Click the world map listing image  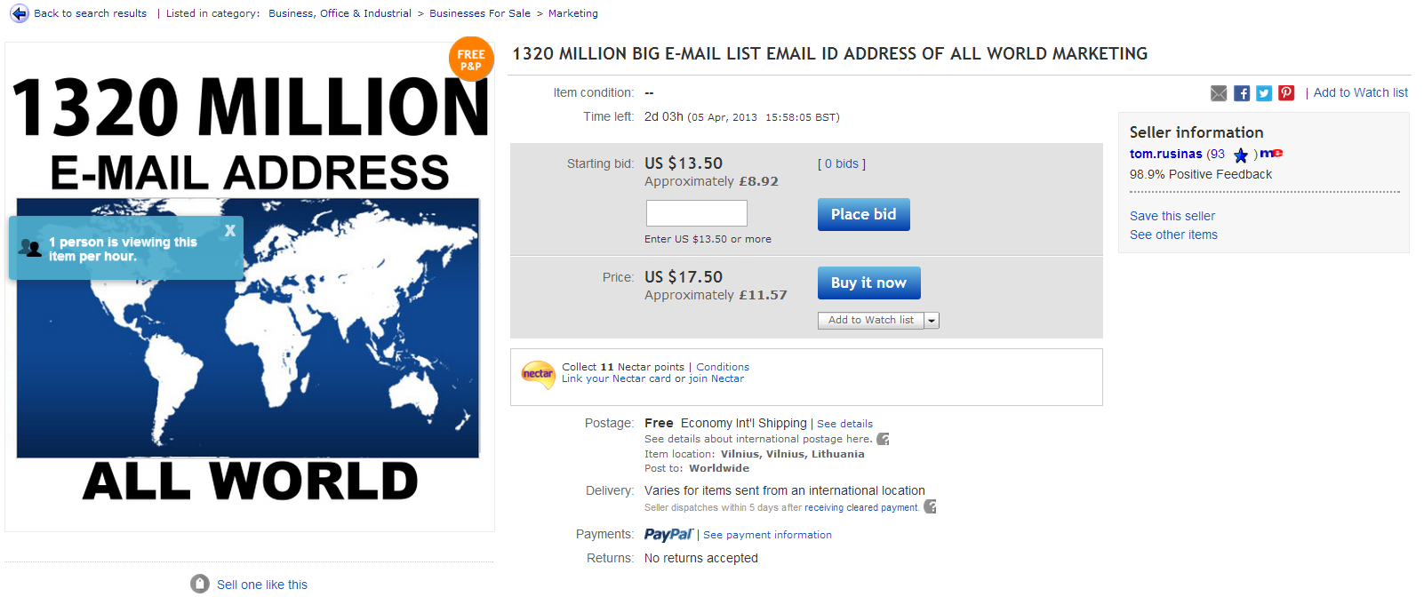point(248,328)
